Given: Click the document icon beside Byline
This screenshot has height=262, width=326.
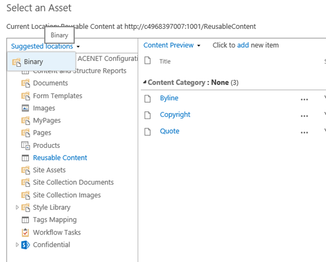Looking at the screenshot, I should pos(147,98).
